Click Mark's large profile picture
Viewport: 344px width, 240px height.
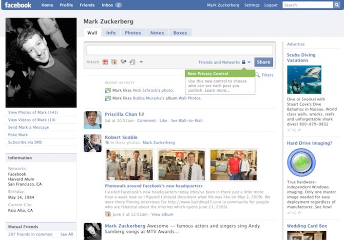point(41,63)
